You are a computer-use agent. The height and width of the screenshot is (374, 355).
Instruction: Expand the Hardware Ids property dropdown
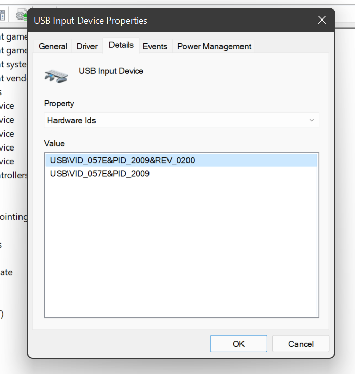tap(181, 120)
